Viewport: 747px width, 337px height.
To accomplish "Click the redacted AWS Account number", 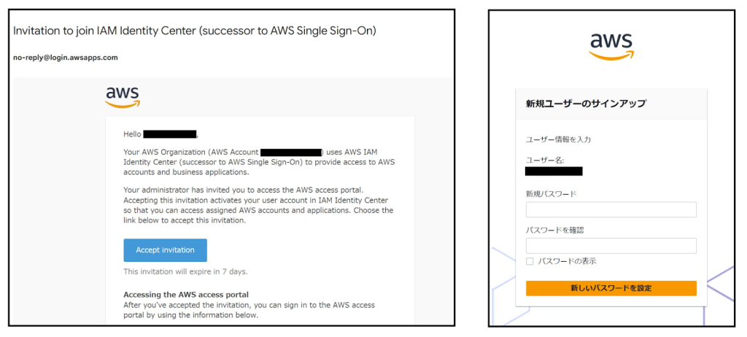I will 292,152.
